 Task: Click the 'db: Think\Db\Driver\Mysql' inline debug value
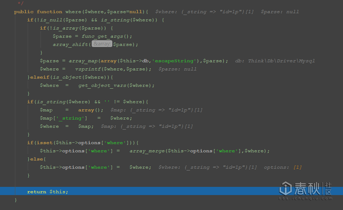tap(275, 61)
